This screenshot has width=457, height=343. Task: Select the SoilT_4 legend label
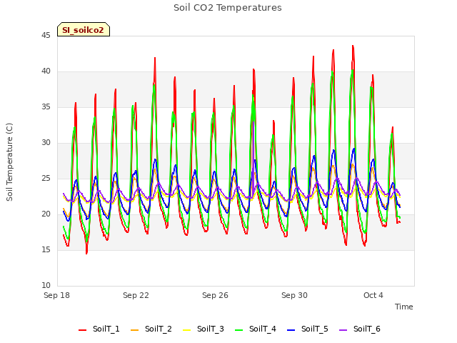(x=263, y=329)
